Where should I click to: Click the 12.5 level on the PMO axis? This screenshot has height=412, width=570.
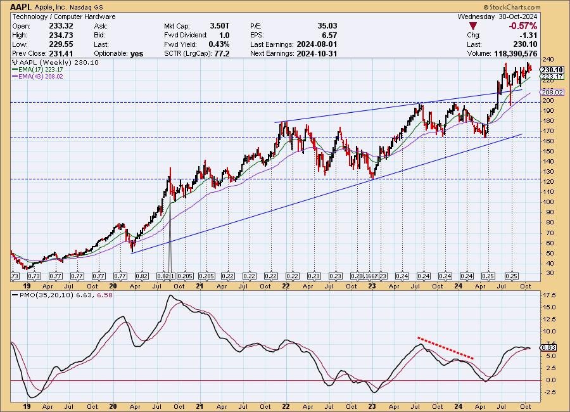click(x=548, y=319)
